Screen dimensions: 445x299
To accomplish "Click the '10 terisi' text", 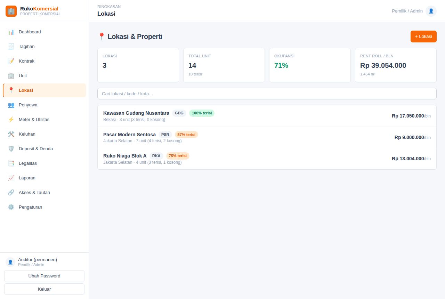I will pyautogui.click(x=195, y=74).
